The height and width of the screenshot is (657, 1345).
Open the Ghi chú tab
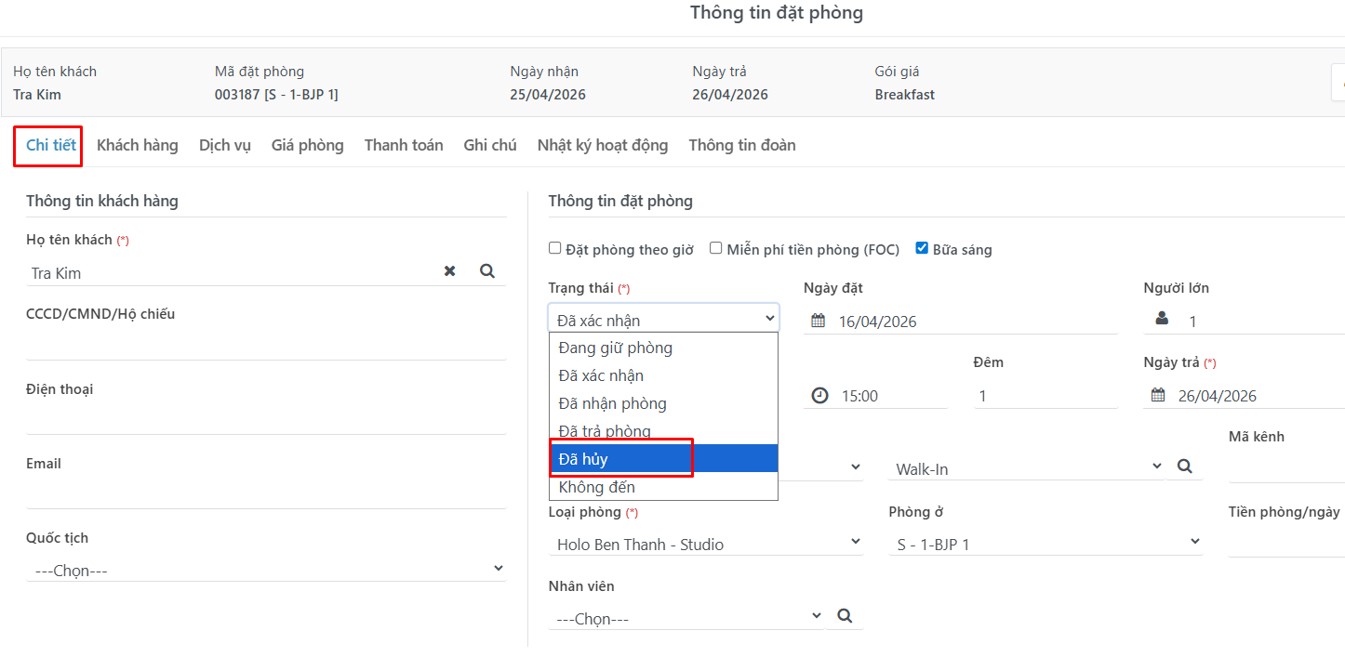490,145
